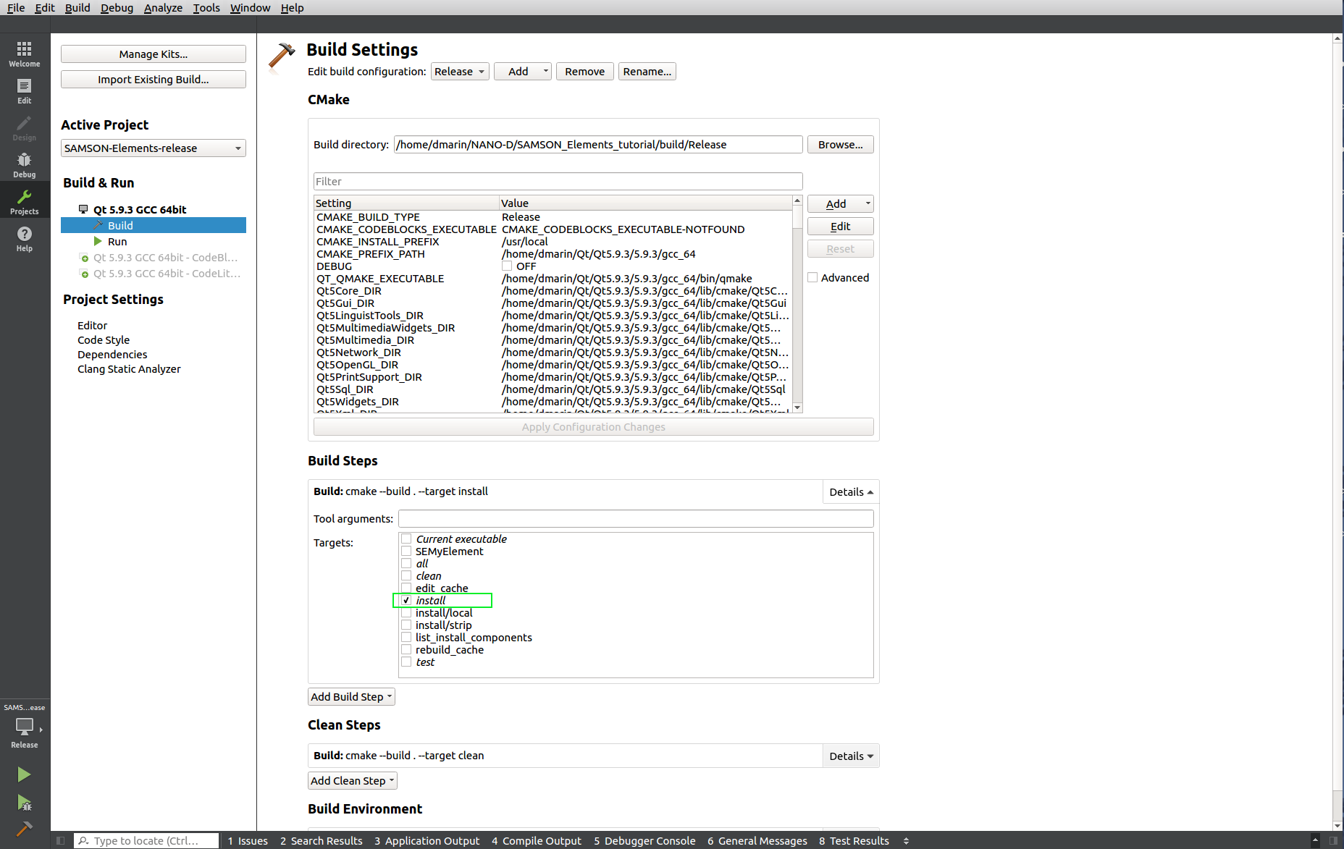Switch to the Compile Output pane
Screen dimensions: 1344x849
(x=537, y=840)
